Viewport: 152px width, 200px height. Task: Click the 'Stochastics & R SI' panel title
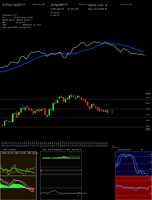click(130, 150)
